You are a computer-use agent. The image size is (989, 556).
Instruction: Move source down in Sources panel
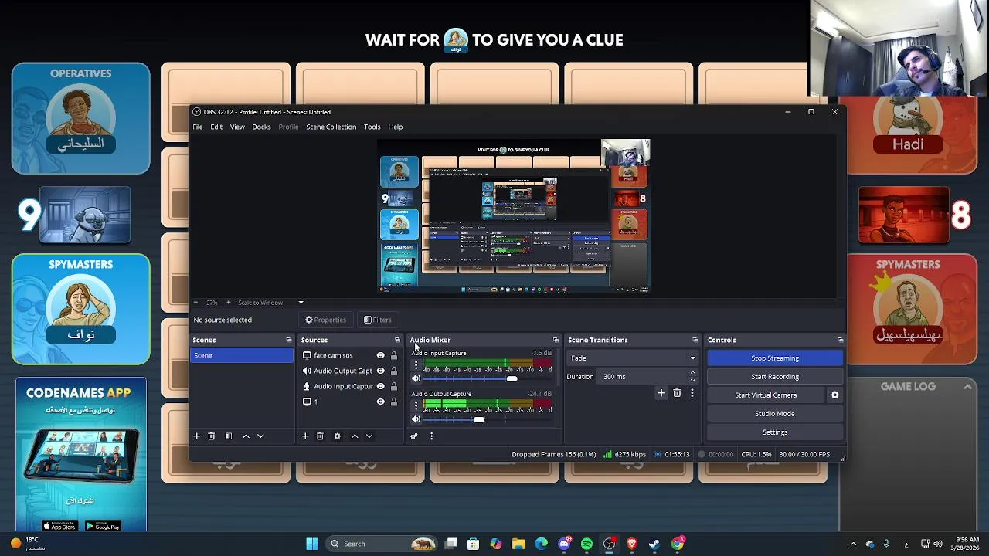(369, 436)
